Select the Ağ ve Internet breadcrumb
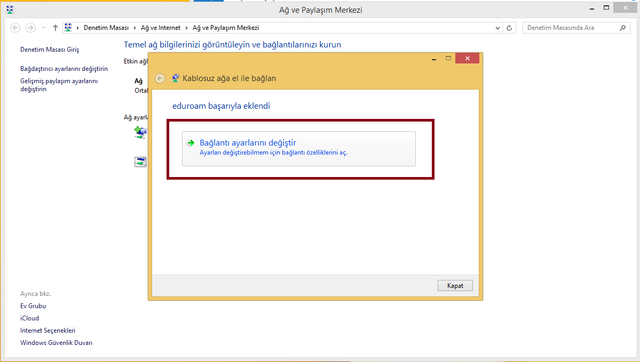This screenshot has width=640, height=362. [x=161, y=28]
